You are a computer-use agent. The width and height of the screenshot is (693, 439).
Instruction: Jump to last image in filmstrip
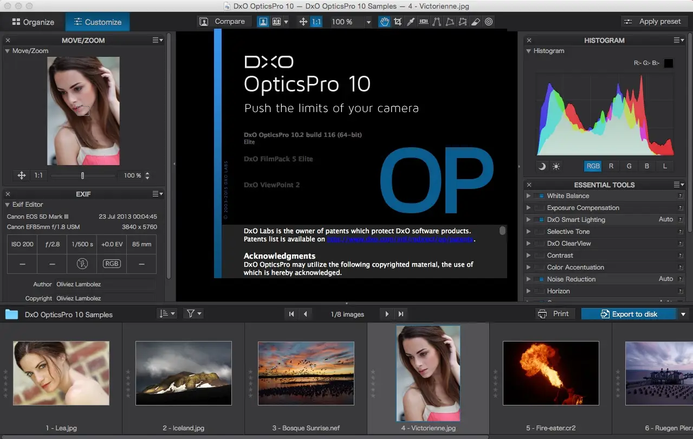[x=401, y=314]
